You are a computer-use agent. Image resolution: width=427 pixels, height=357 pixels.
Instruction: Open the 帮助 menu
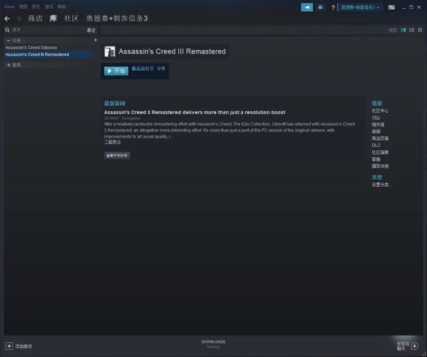[x=62, y=7]
